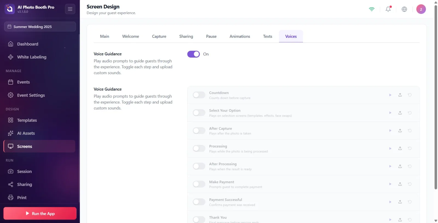
Task: Open the Summer Wedding 2025 event selector
Action: (40, 26)
